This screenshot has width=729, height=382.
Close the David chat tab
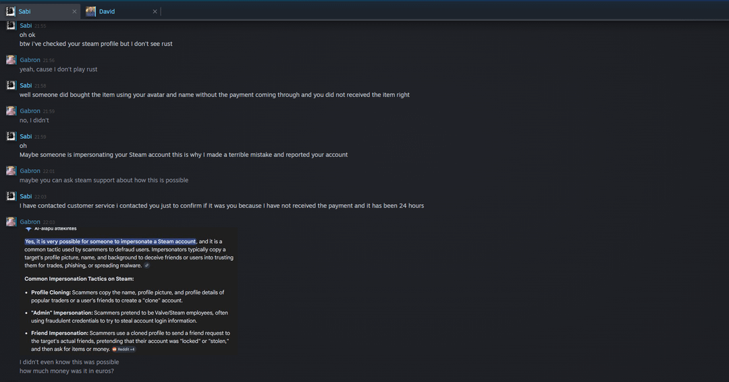(155, 11)
